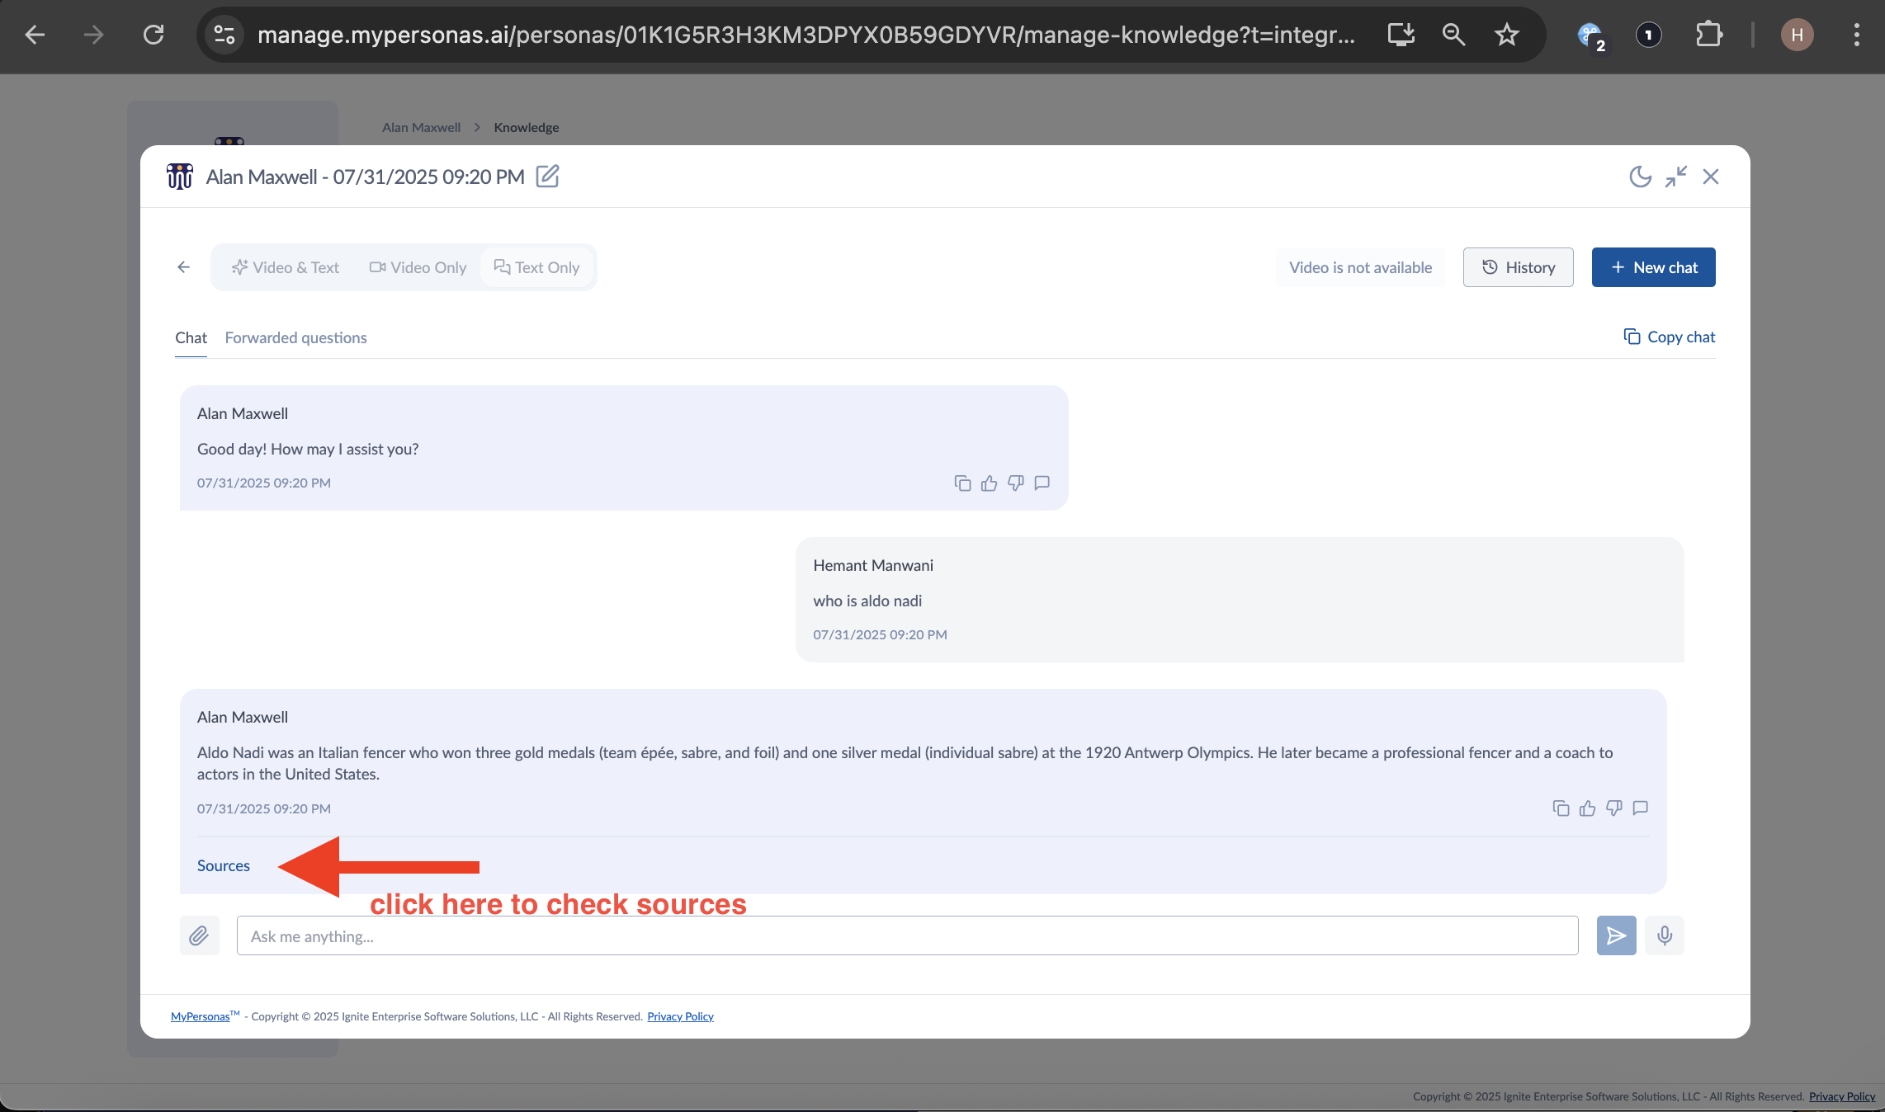
Task: Start a New chat
Action: tap(1653, 267)
